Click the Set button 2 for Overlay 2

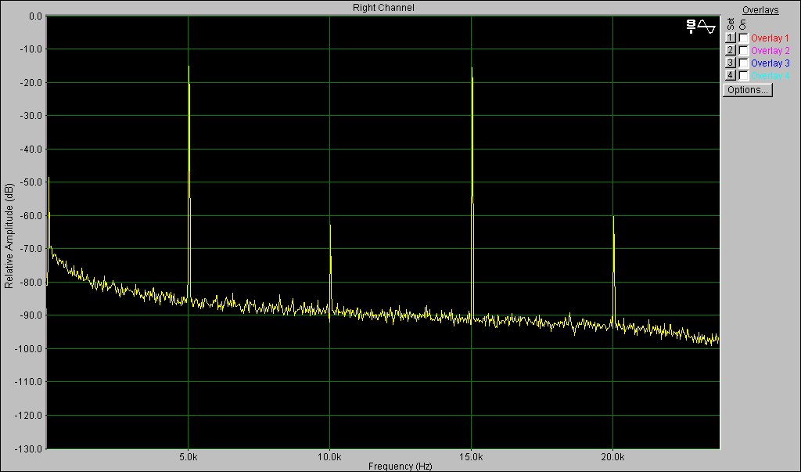[x=730, y=51]
